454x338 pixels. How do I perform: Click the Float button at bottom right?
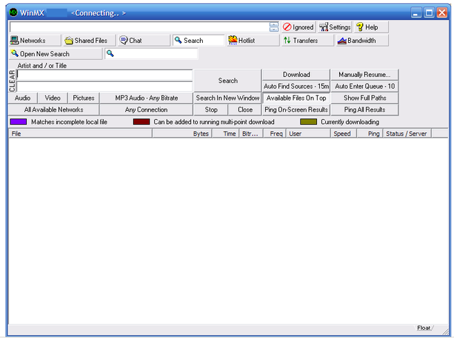tap(424, 328)
